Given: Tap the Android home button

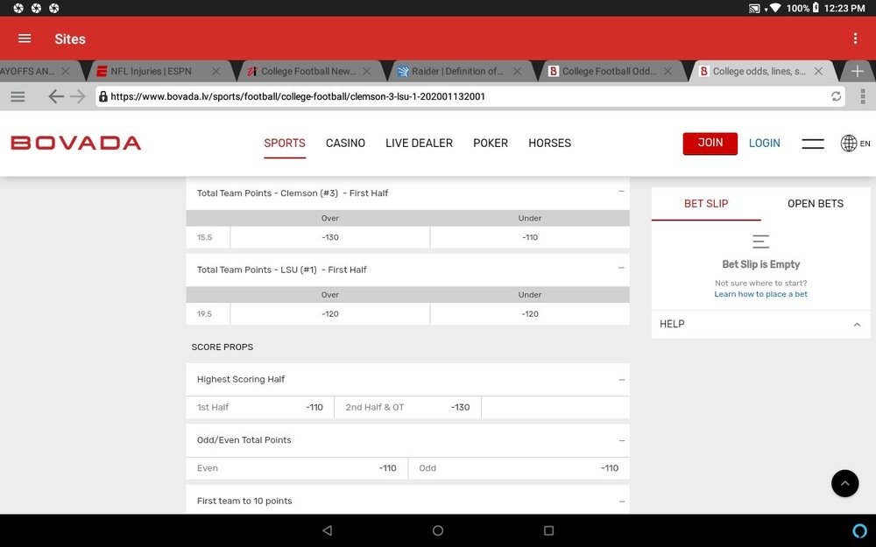Looking at the screenshot, I should [x=438, y=530].
